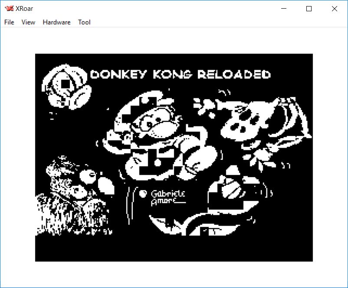Click the XRoar window title text
Viewport: 348px width, 288px height.
[x=24, y=9]
